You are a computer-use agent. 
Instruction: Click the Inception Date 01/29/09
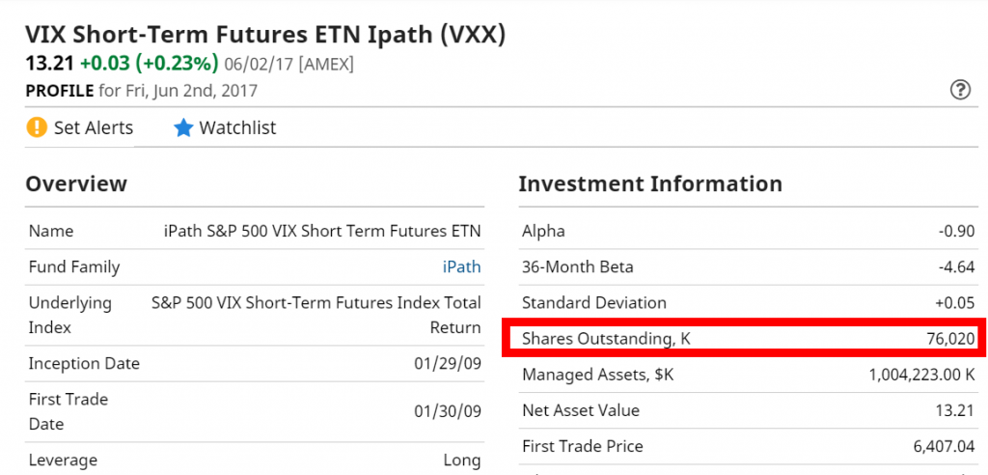tap(448, 363)
